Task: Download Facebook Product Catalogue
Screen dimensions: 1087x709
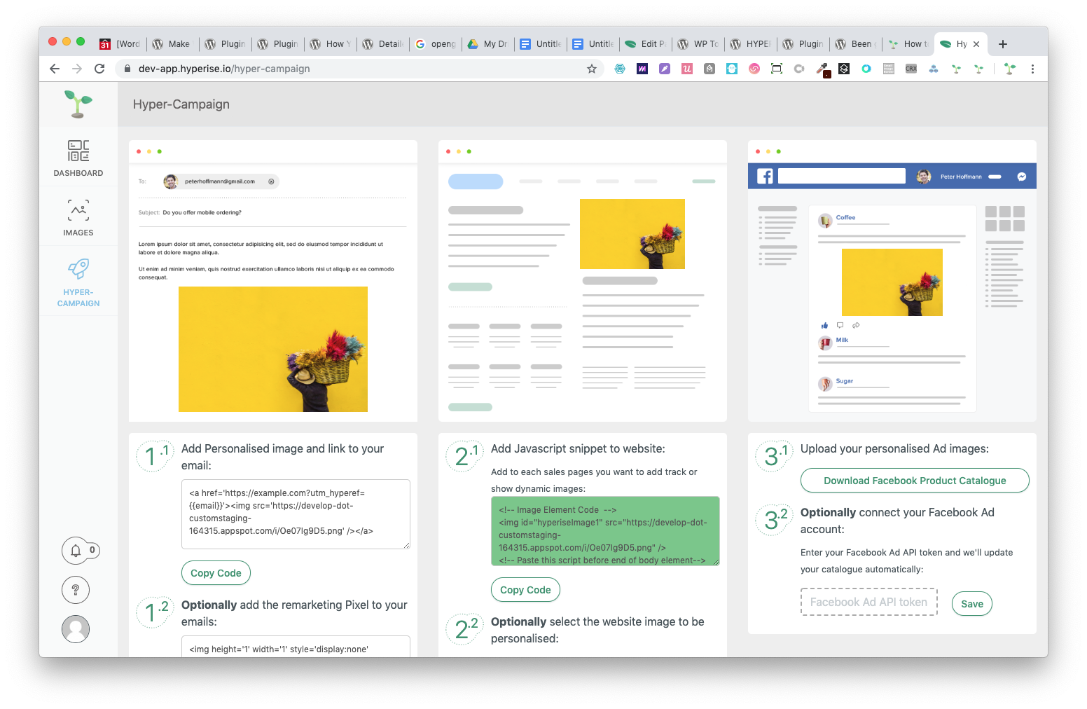Action: (915, 481)
